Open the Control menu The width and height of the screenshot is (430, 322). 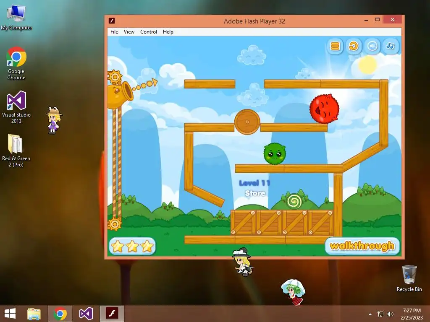pyautogui.click(x=149, y=32)
